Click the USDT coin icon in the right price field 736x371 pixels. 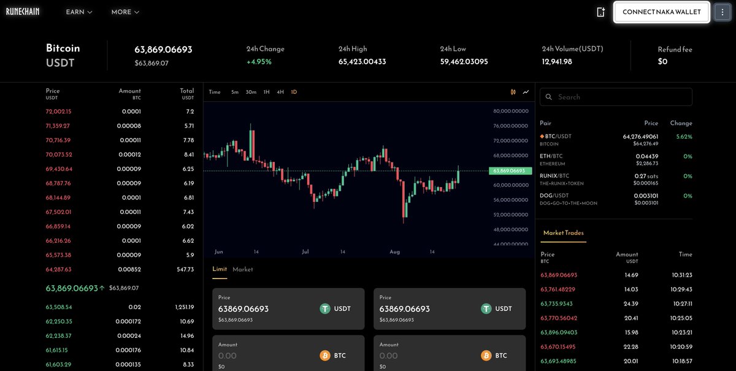[x=486, y=308]
